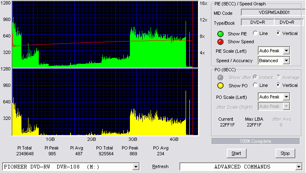Click the 100% Complete progress bar
The image size is (306, 173).
[x=255, y=141]
